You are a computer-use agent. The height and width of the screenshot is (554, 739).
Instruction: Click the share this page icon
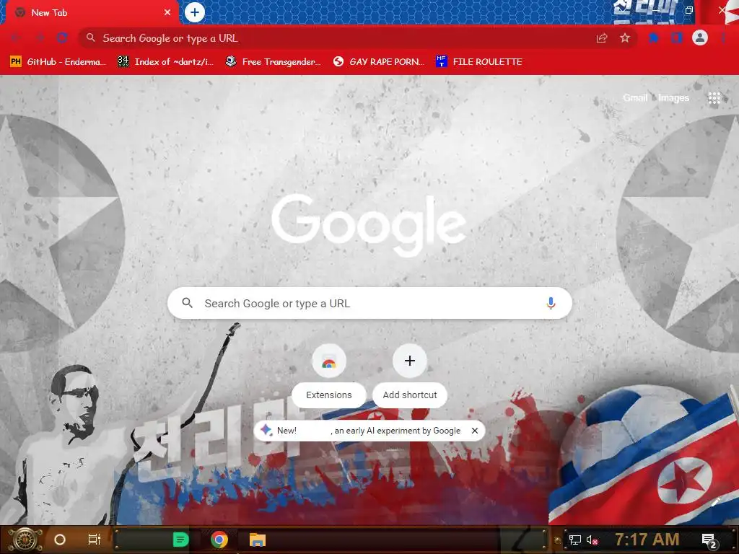(602, 38)
